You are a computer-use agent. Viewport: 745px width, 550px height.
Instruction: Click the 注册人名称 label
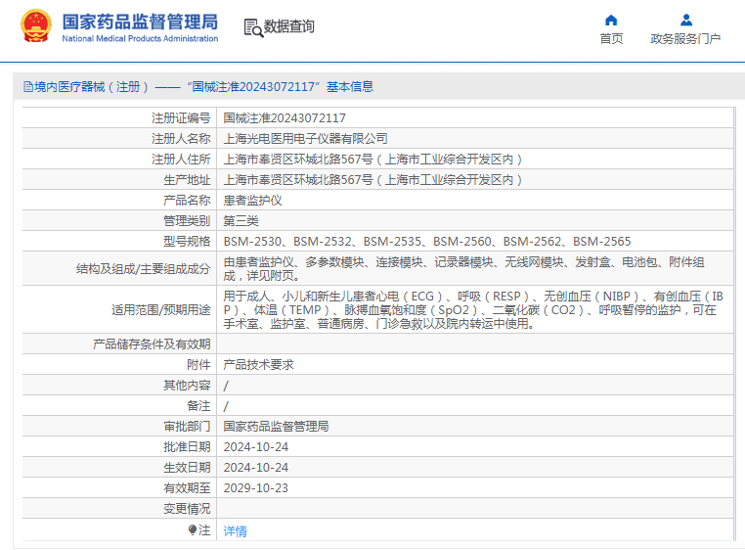[181, 138]
